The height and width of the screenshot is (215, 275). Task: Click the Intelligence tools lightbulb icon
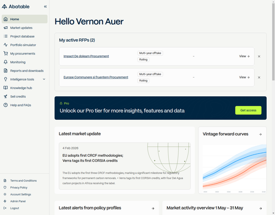tap(5, 79)
